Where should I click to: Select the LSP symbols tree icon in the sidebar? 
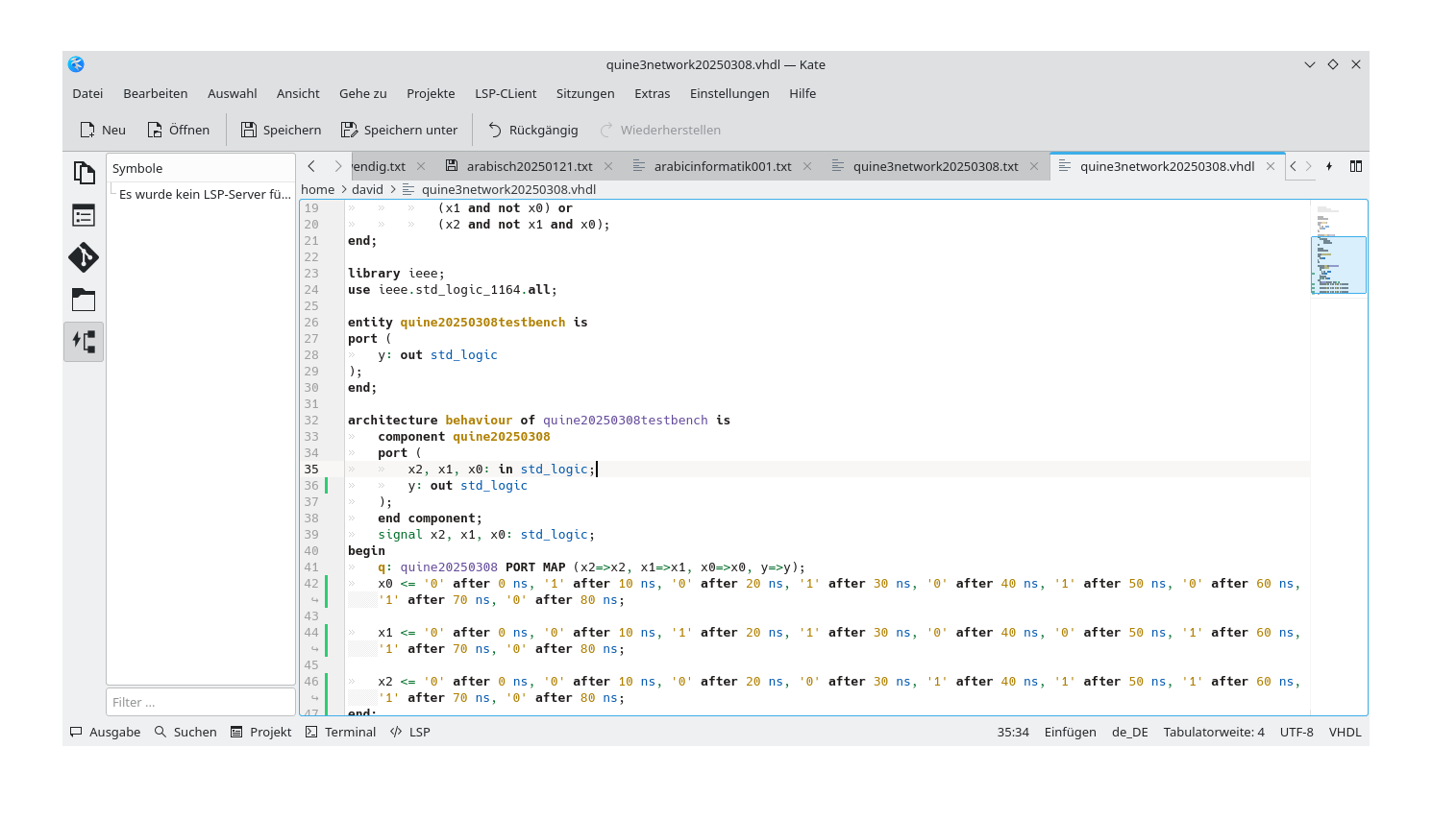(84, 341)
